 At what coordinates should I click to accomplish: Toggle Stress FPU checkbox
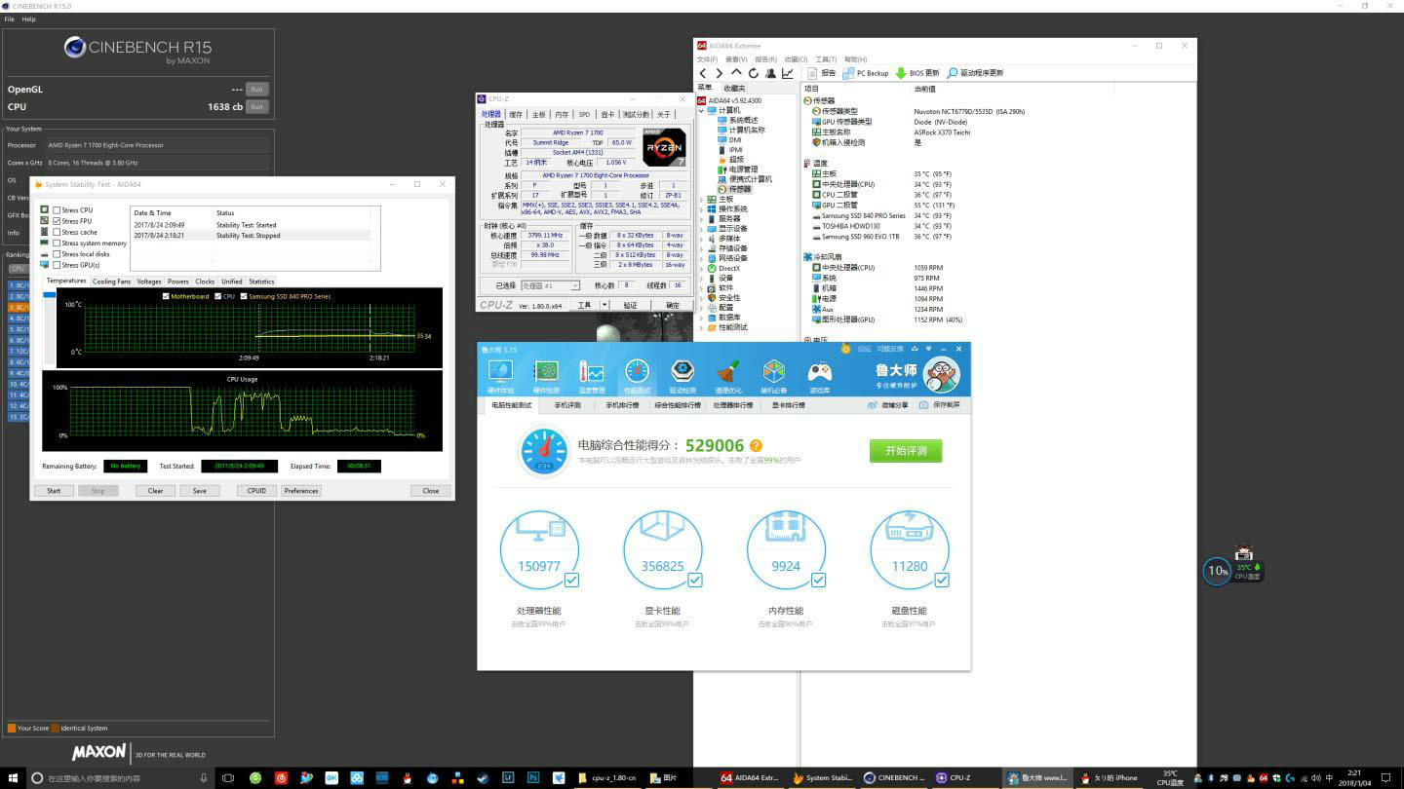coord(57,221)
